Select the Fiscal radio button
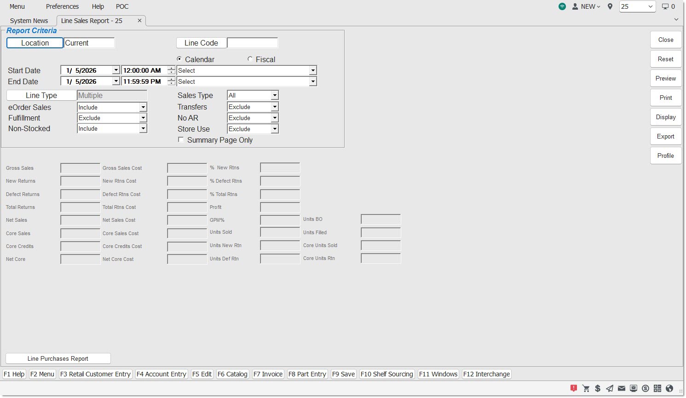Viewport: 686px width, 398px height. [250, 59]
